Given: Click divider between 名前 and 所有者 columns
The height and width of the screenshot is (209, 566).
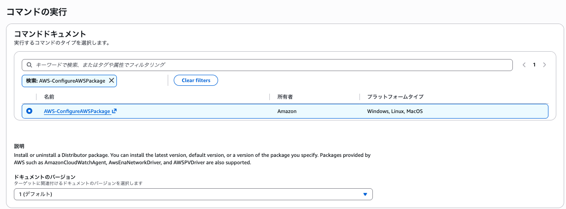Looking at the screenshot, I should tap(269, 97).
